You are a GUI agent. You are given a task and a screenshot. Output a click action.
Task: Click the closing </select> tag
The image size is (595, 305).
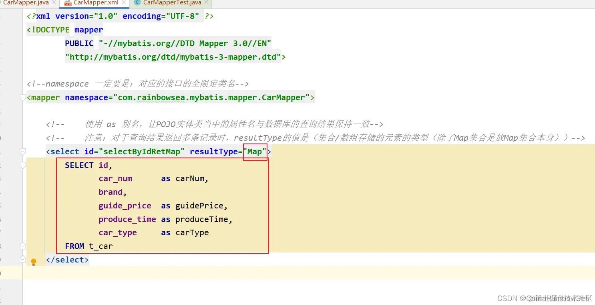(x=67, y=260)
